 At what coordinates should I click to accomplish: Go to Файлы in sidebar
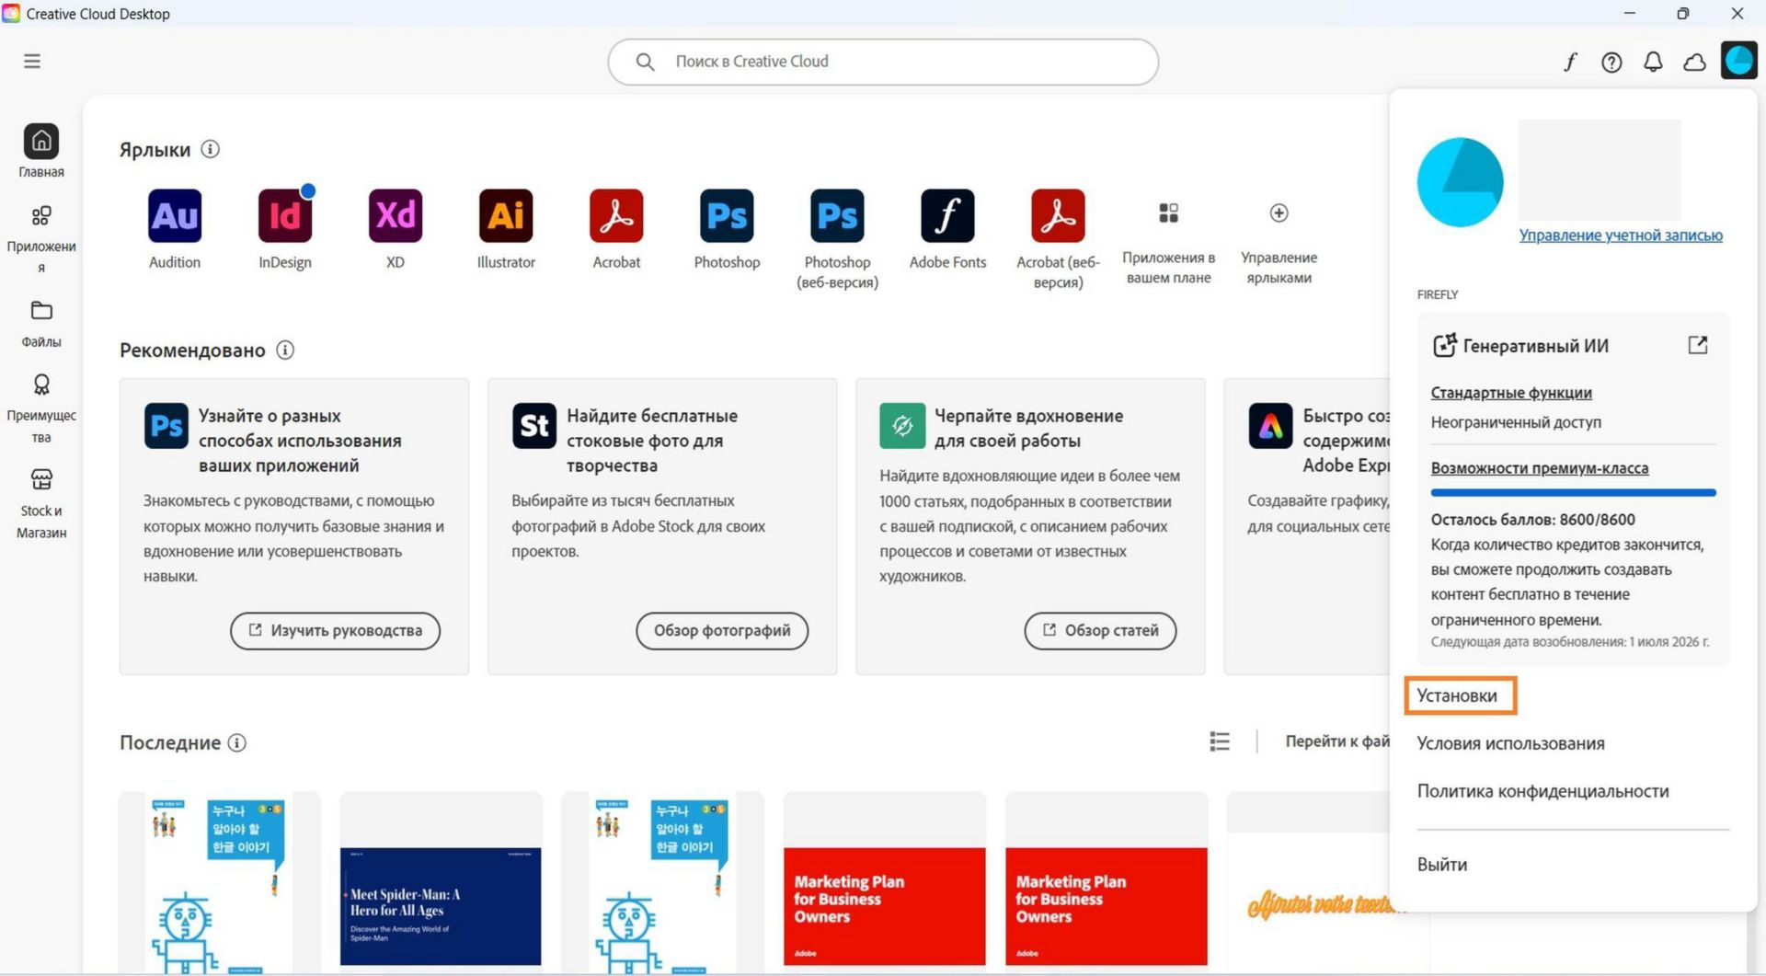click(41, 324)
